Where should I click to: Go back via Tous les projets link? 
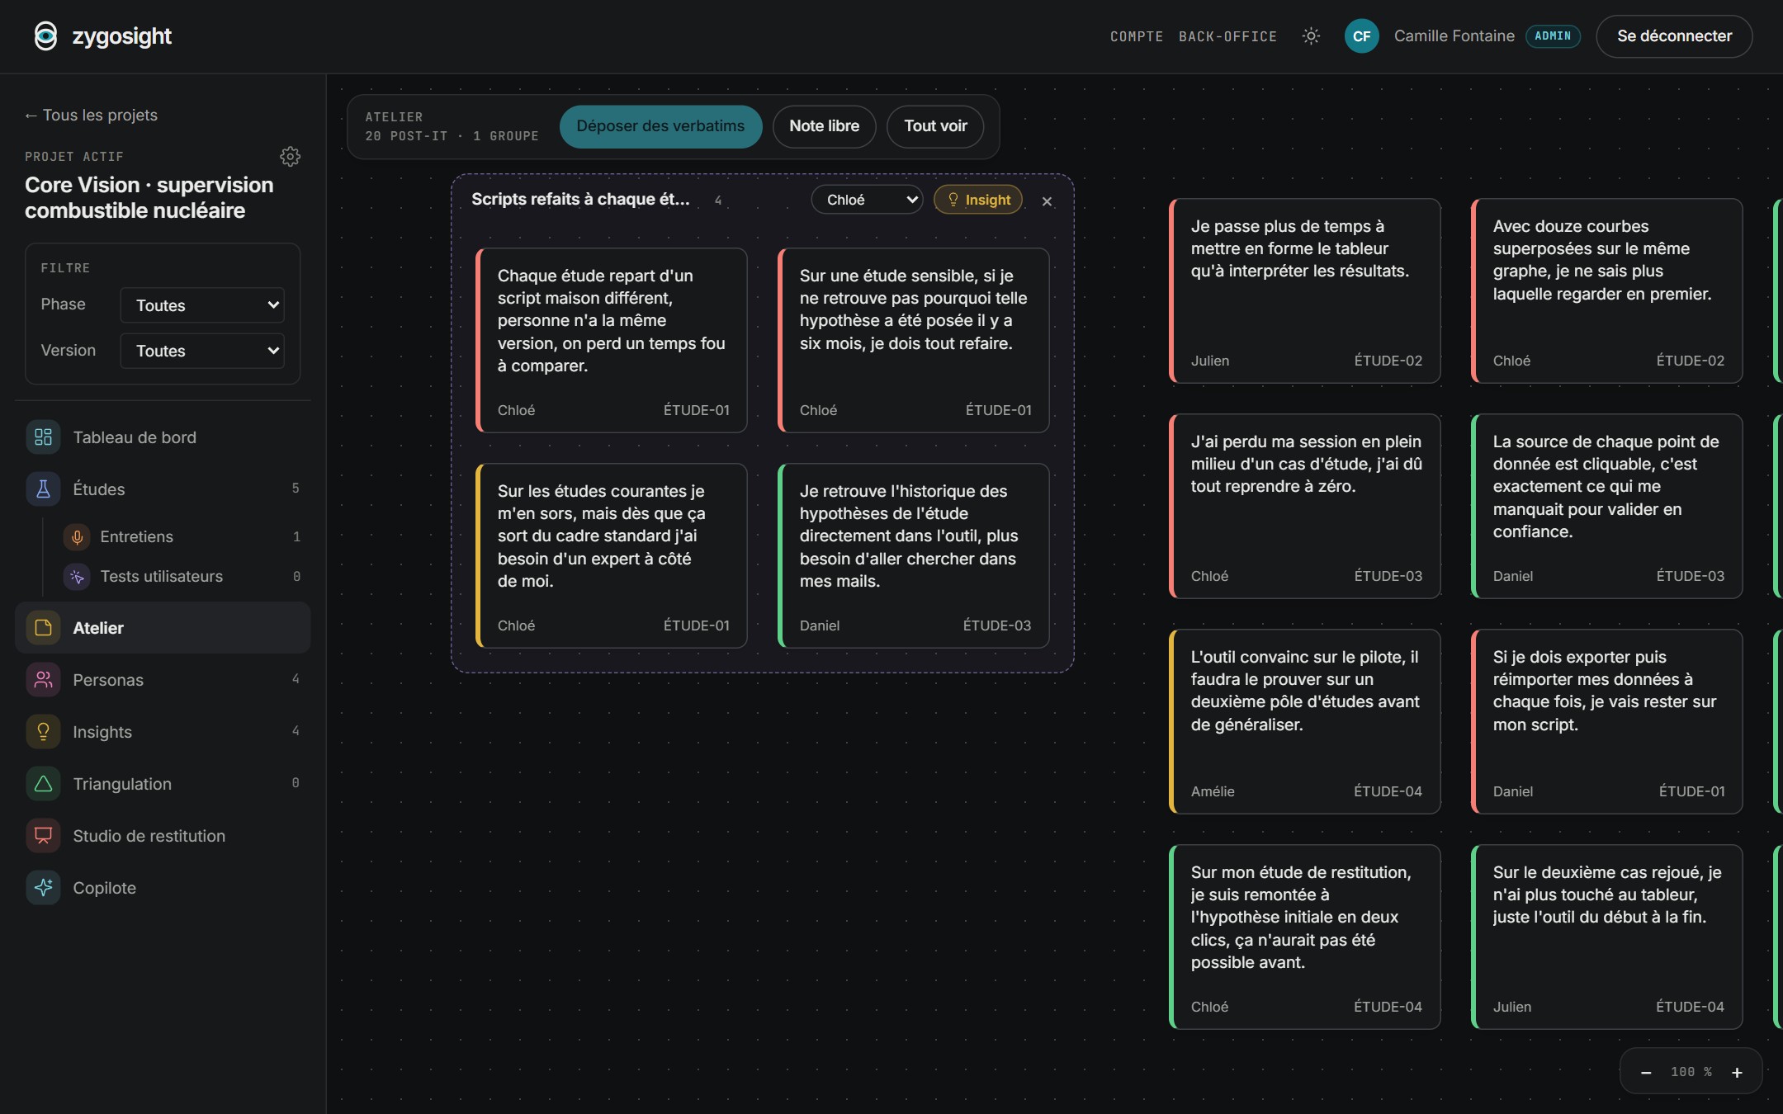(x=91, y=116)
